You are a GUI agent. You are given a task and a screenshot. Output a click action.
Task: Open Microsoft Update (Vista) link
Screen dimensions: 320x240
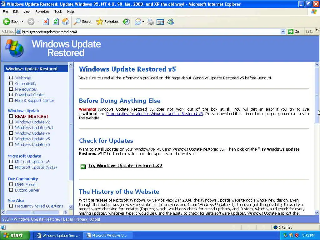click(x=36, y=167)
